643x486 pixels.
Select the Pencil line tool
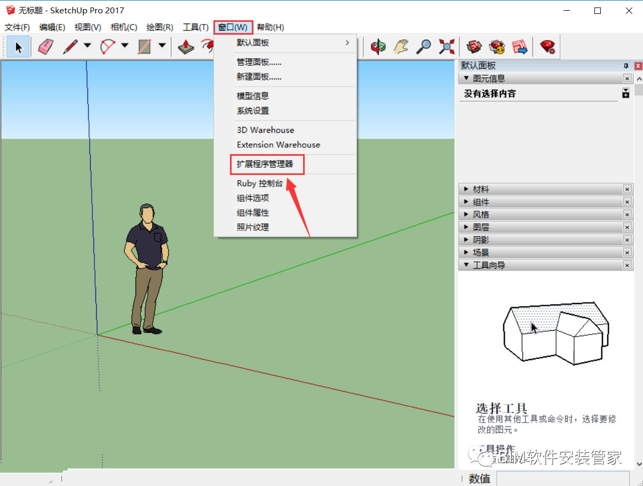[x=70, y=47]
